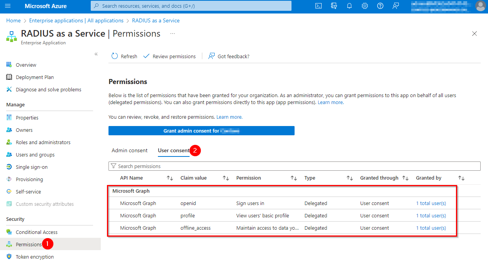Sort by API Name column arrows

tap(170, 178)
